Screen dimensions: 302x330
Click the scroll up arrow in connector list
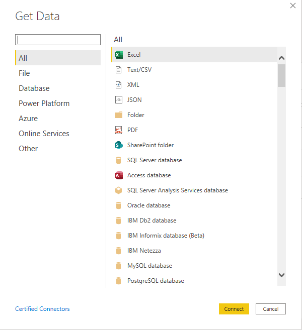281,58
